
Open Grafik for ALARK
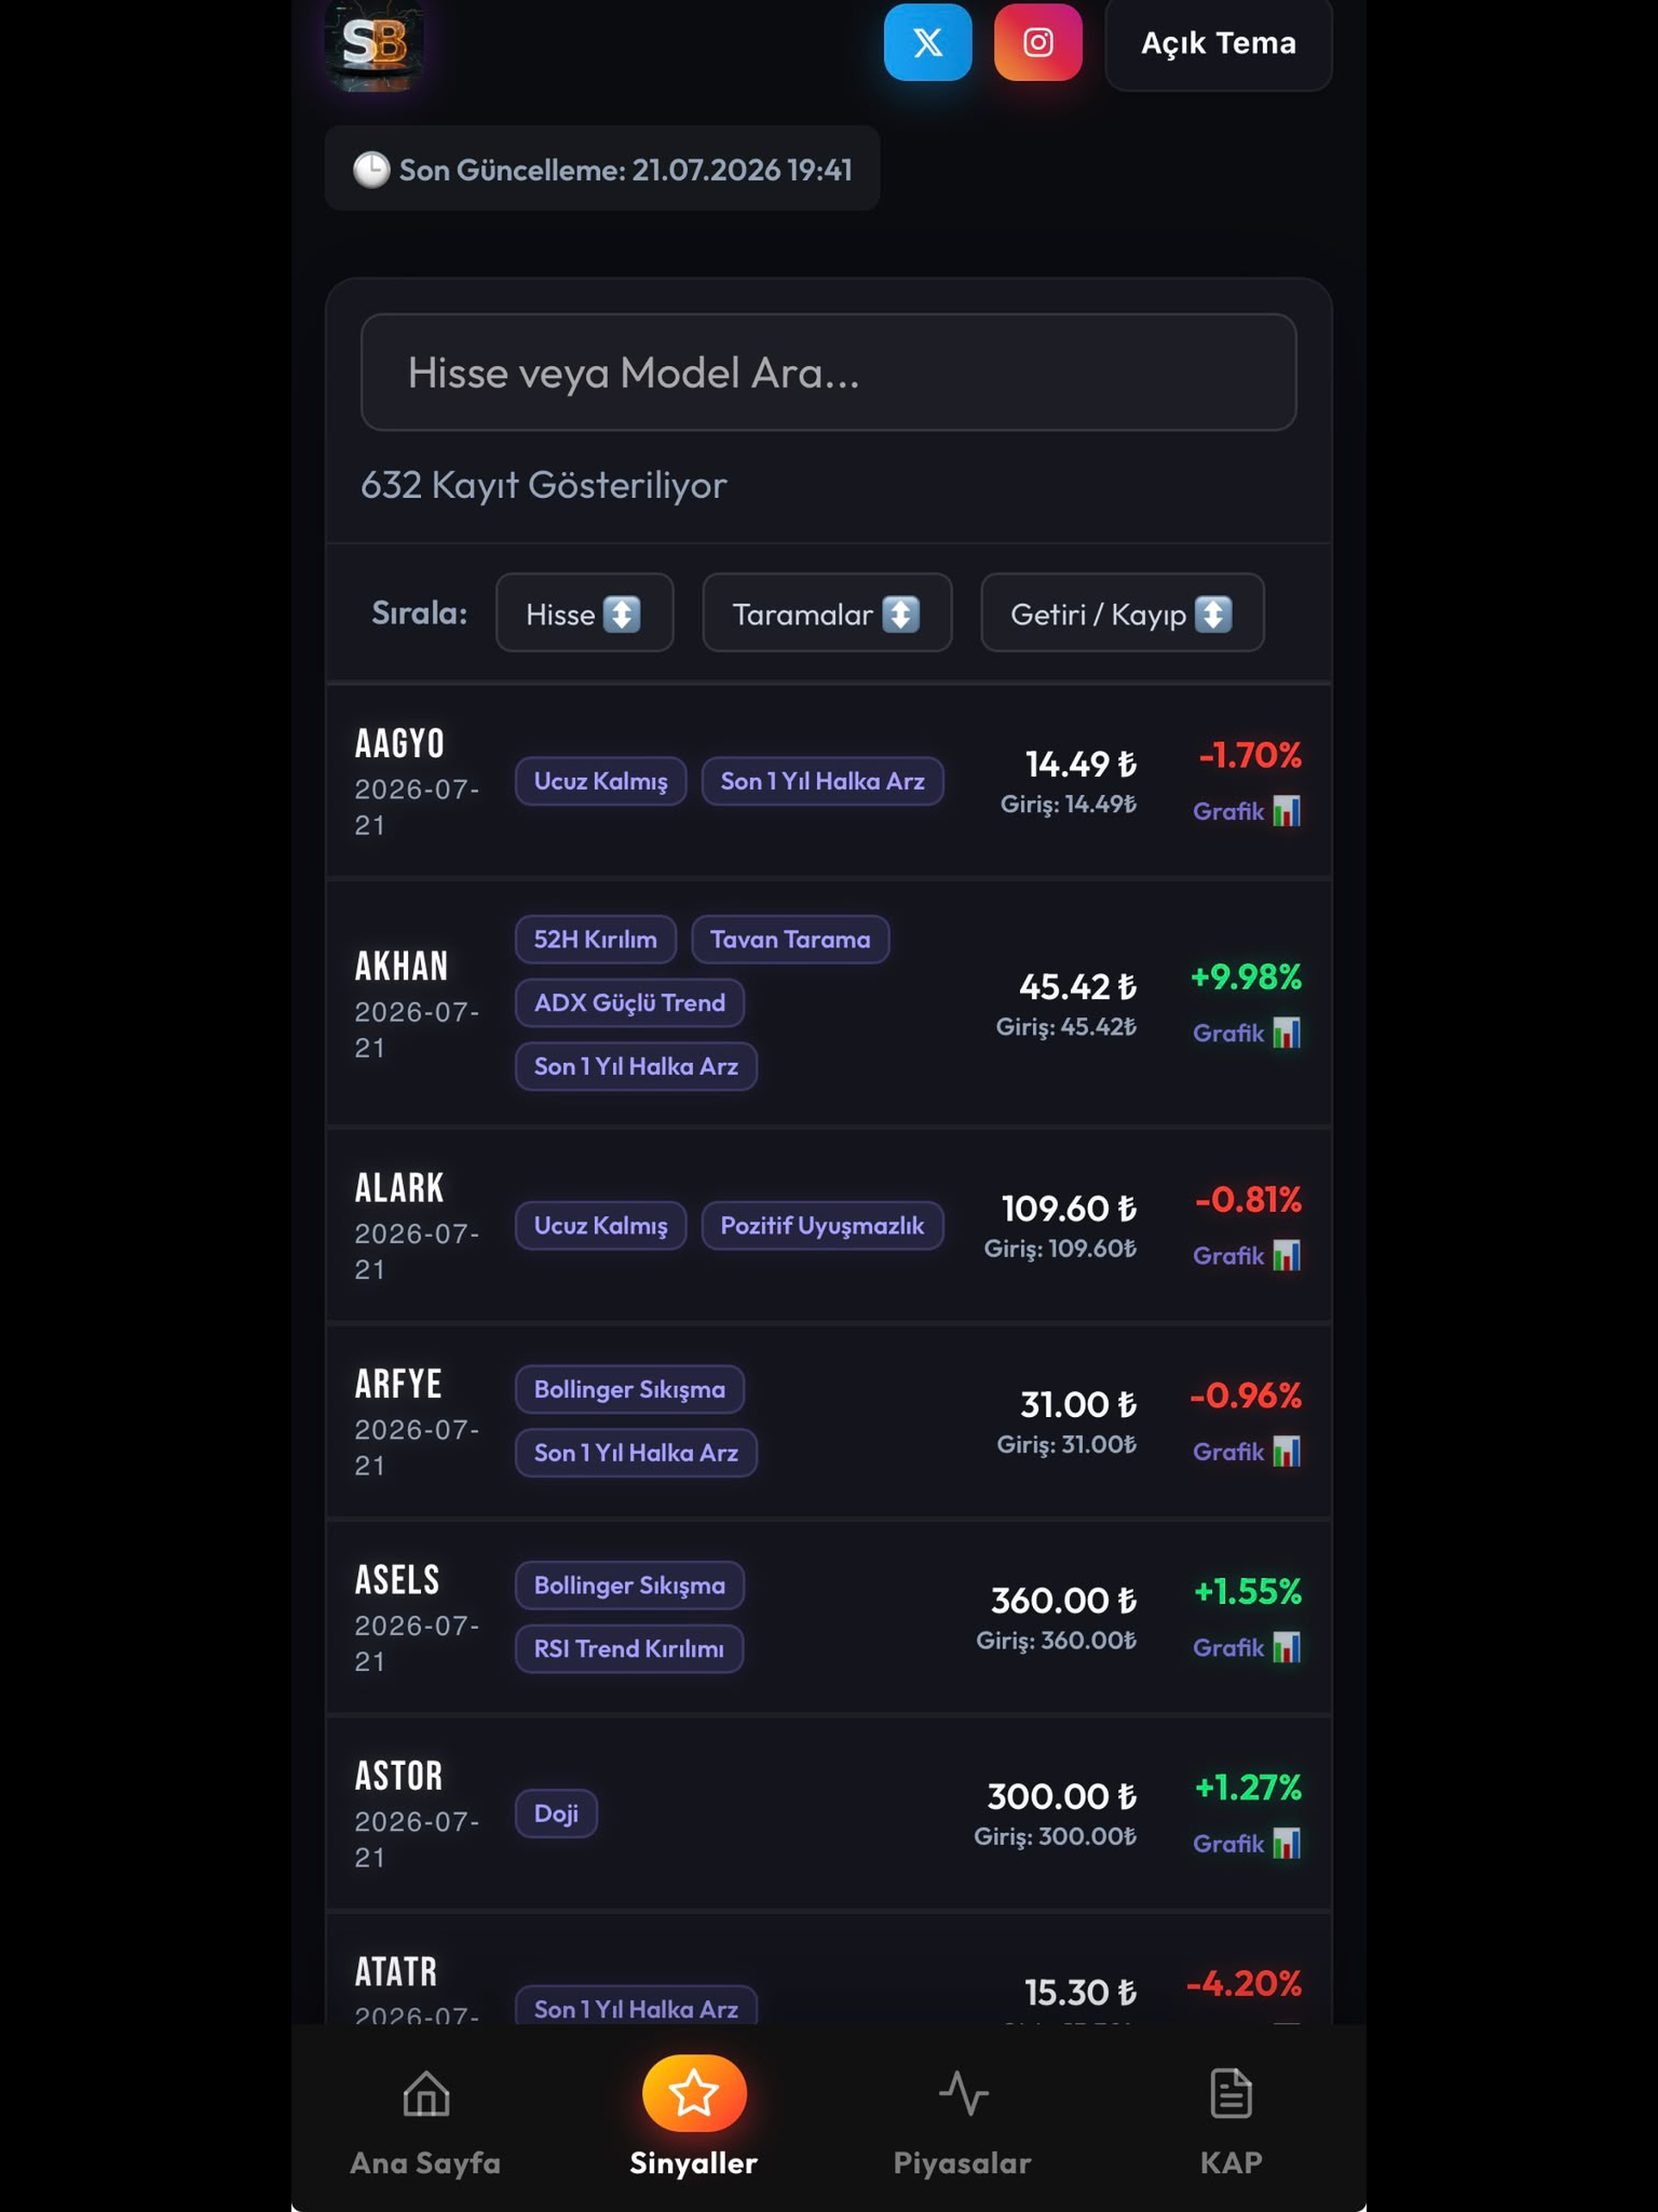tap(1246, 1255)
